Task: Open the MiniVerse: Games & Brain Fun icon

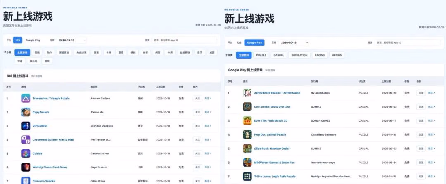Action: click(247, 163)
